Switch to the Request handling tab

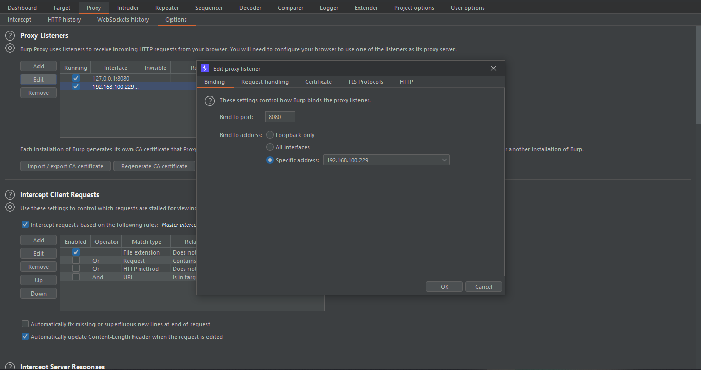(x=265, y=82)
